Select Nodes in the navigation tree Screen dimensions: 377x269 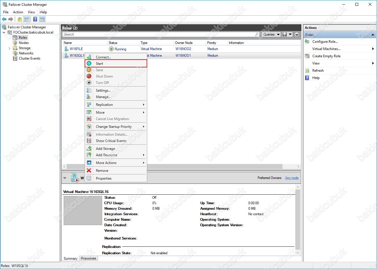(x=24, y=43)
